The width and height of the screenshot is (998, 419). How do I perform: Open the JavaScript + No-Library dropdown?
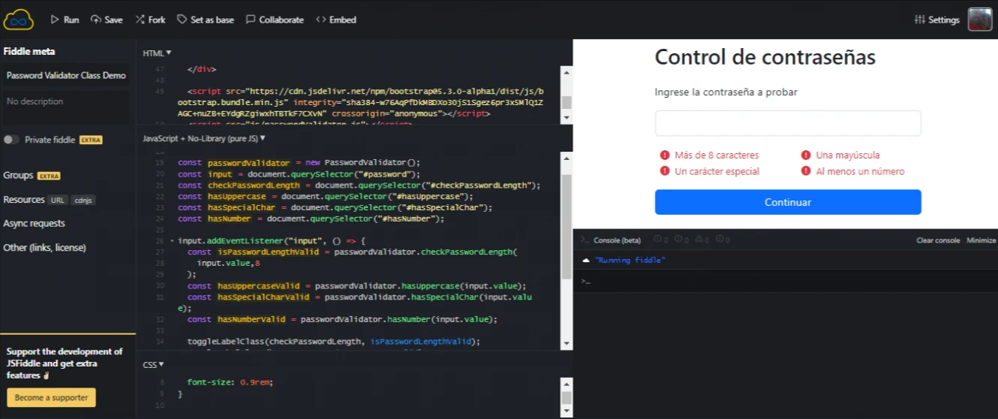pyautogui.click(x=204, y=138)
